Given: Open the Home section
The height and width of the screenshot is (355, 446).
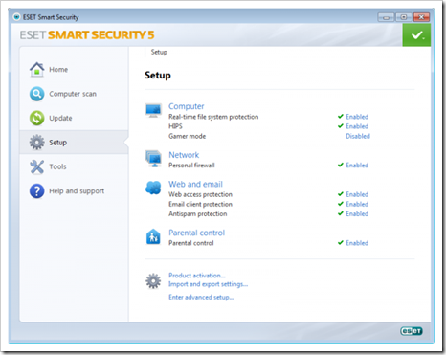Looking at the screenshot, I should 74,70.
